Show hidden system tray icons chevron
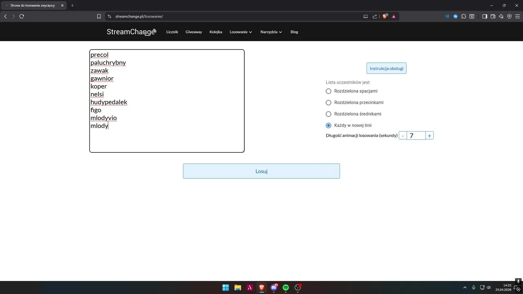The image size is (523, 294). [x=465, y=287]
